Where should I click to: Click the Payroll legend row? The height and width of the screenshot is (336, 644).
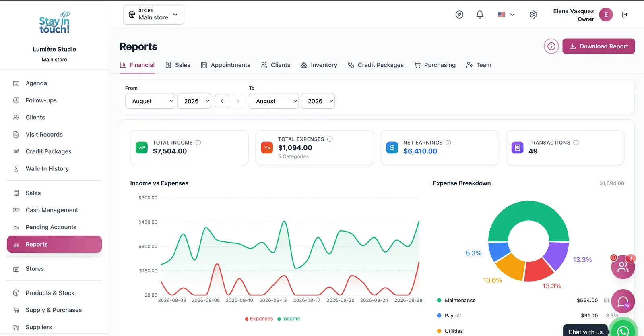point(528,315)
